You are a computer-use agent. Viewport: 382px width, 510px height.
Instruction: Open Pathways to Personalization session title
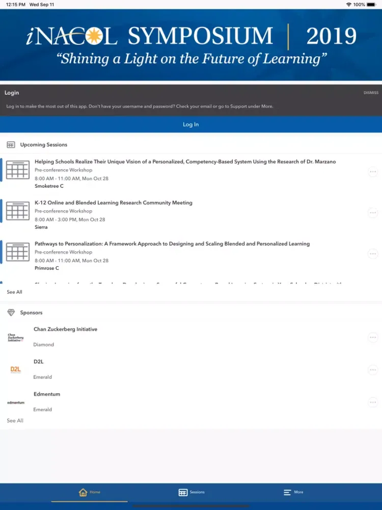click(x=172, y=244)
